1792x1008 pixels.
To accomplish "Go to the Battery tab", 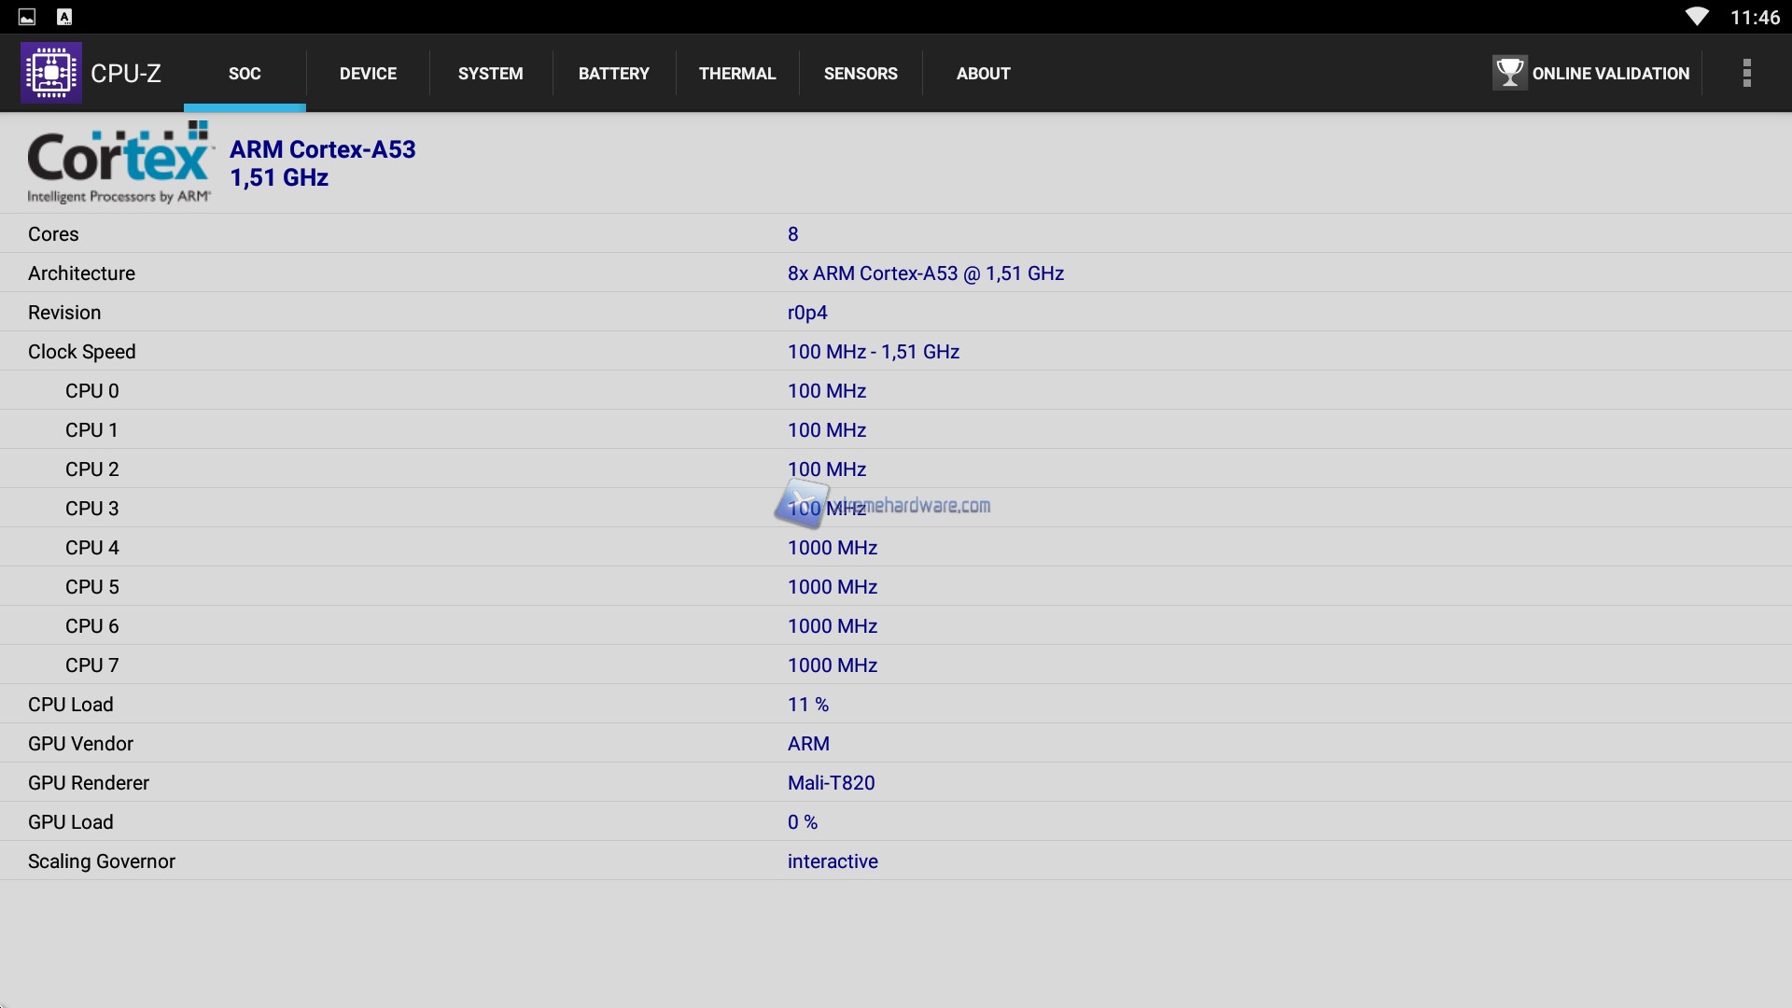I will [x=613, y=74].
